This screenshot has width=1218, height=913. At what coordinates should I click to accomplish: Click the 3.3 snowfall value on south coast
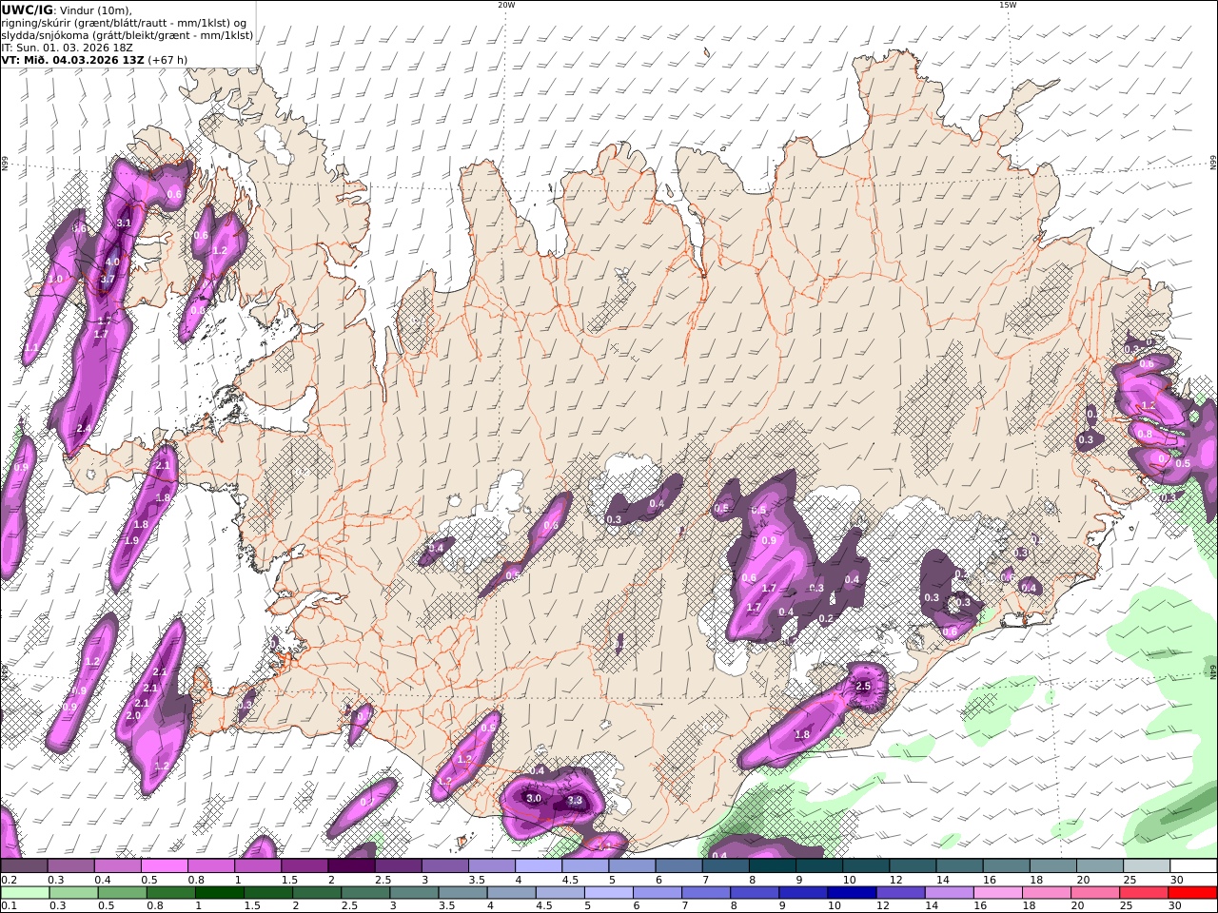click(575, 801)
